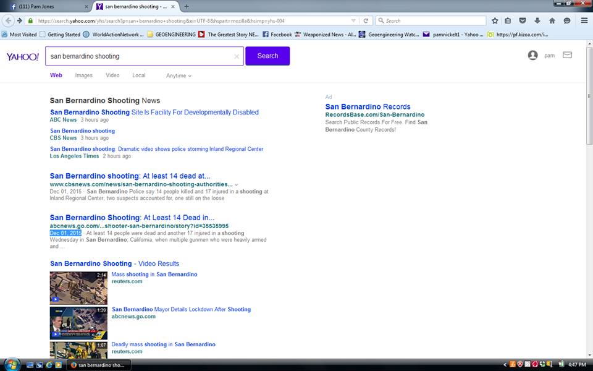Close the Pam Jones Facebook tab
Image resolution: width=593 pixels, height=371 pixels.
(86, 6)
